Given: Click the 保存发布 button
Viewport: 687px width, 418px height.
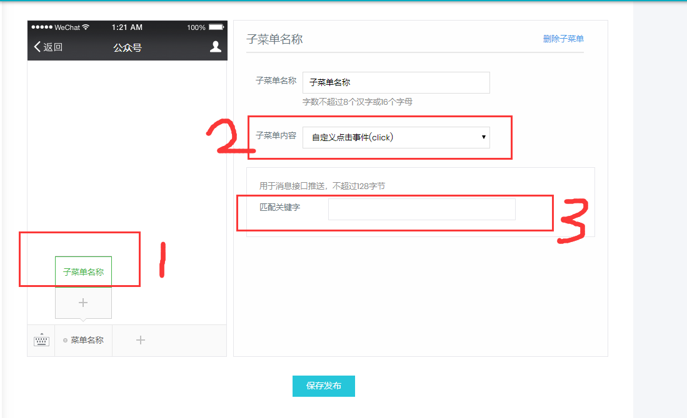Looking at the screenshot, I should coord(323,386).
